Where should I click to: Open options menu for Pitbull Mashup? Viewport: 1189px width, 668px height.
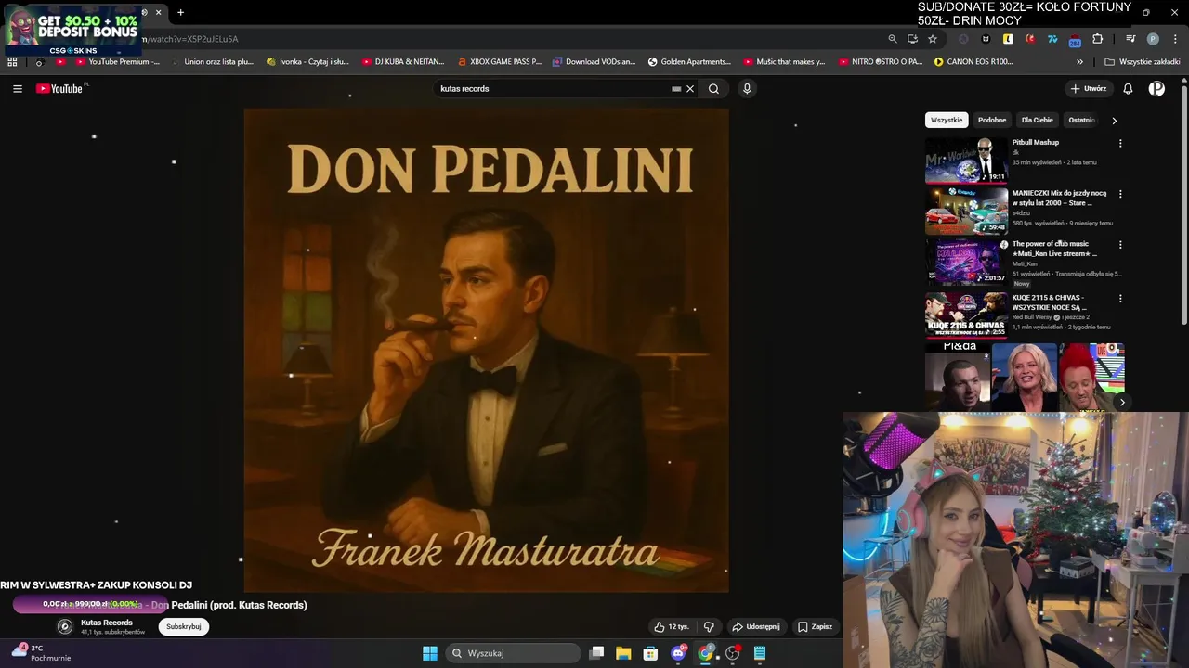point(1120,144)
